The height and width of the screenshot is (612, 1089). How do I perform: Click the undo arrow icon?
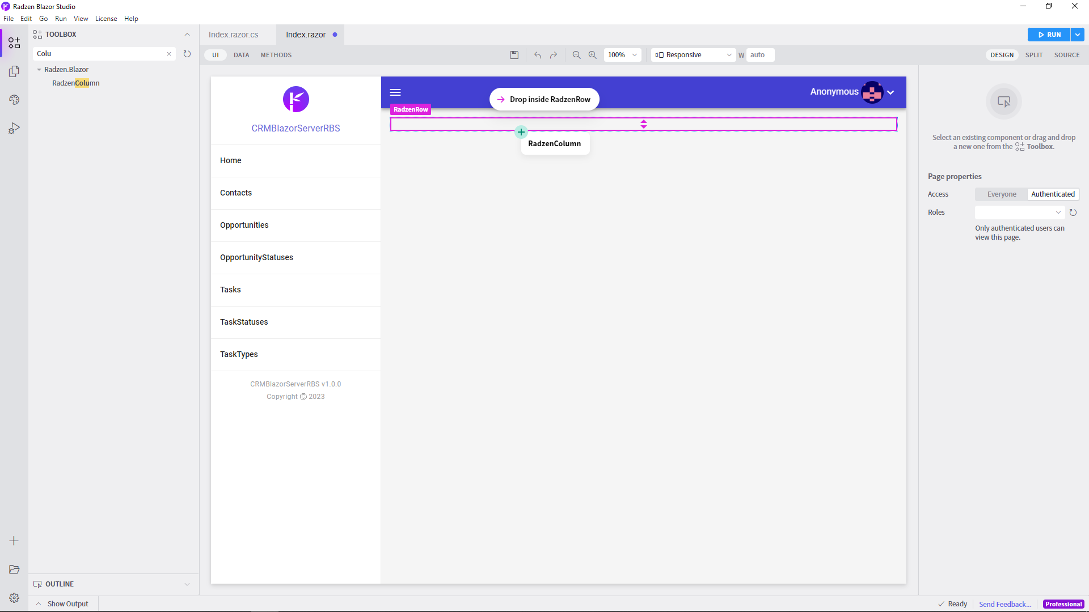point(538,55)
